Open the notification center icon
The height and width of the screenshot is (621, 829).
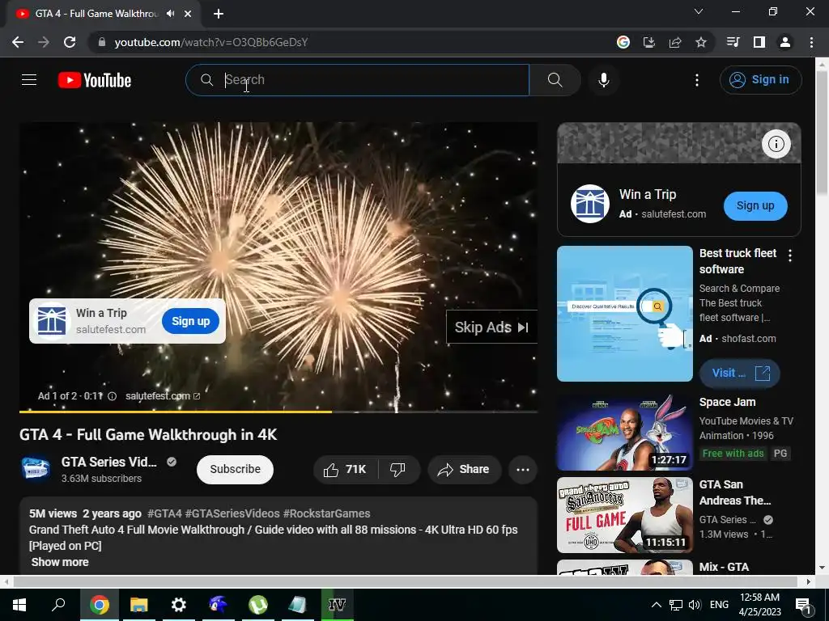click(x=802, y=605)
